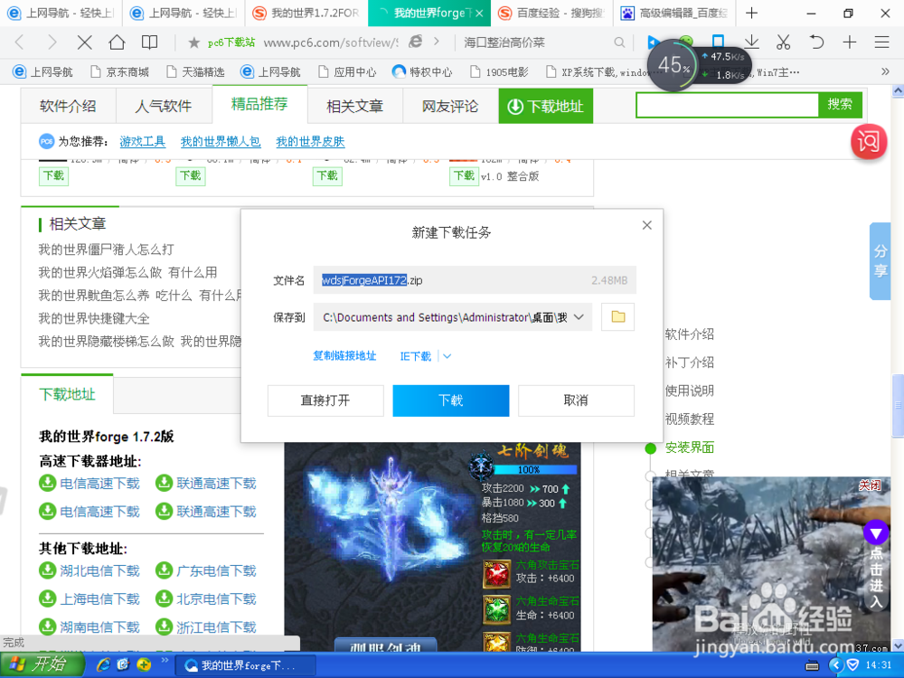
Task: Open the reading mode book icon
Action: tap(149, 42)
